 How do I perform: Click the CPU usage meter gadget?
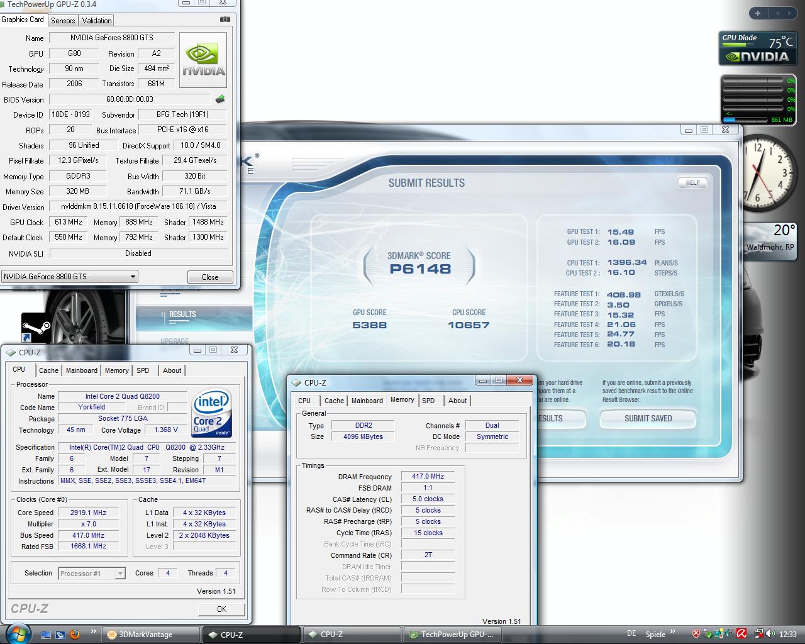[x=758, y=99]
